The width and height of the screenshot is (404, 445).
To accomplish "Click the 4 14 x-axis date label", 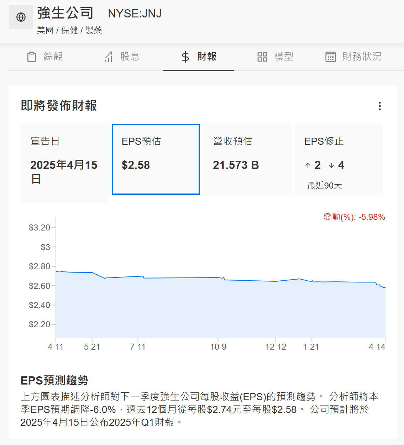I will point(377,347).
